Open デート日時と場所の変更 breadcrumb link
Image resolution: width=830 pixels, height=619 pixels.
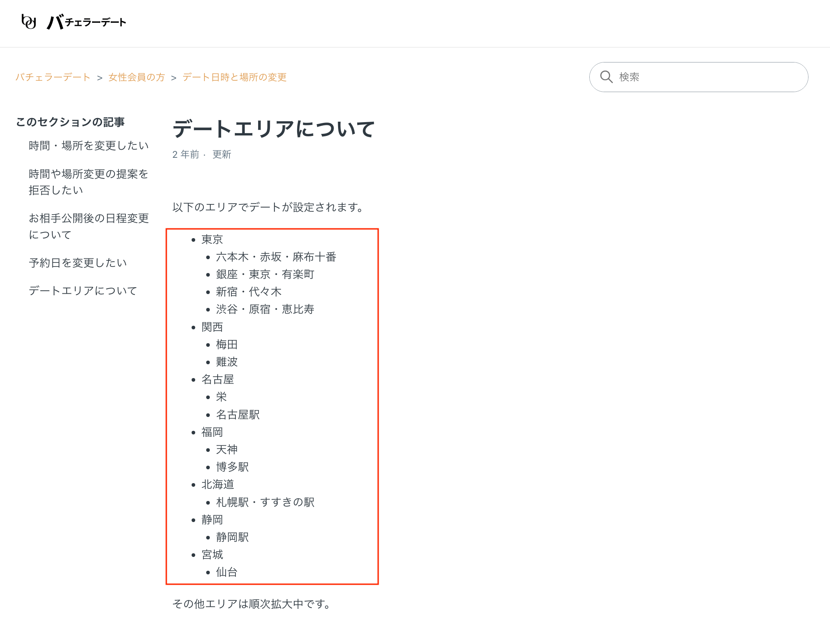click(x=235, y=77)
